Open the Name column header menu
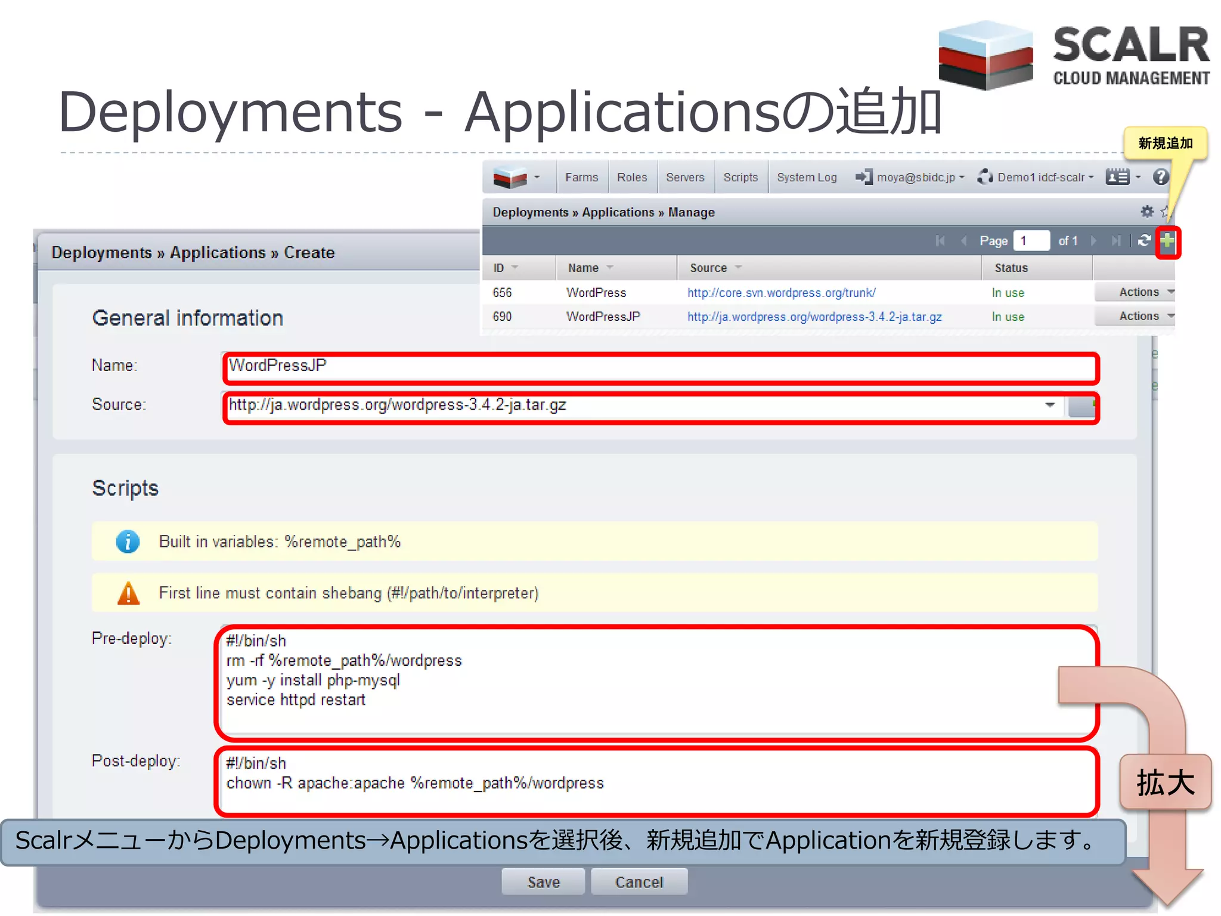Image resolution: width=1221 pixels, height=916 pixels. point(609,268)
